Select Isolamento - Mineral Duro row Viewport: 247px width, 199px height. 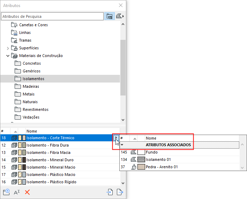(60, 160)
